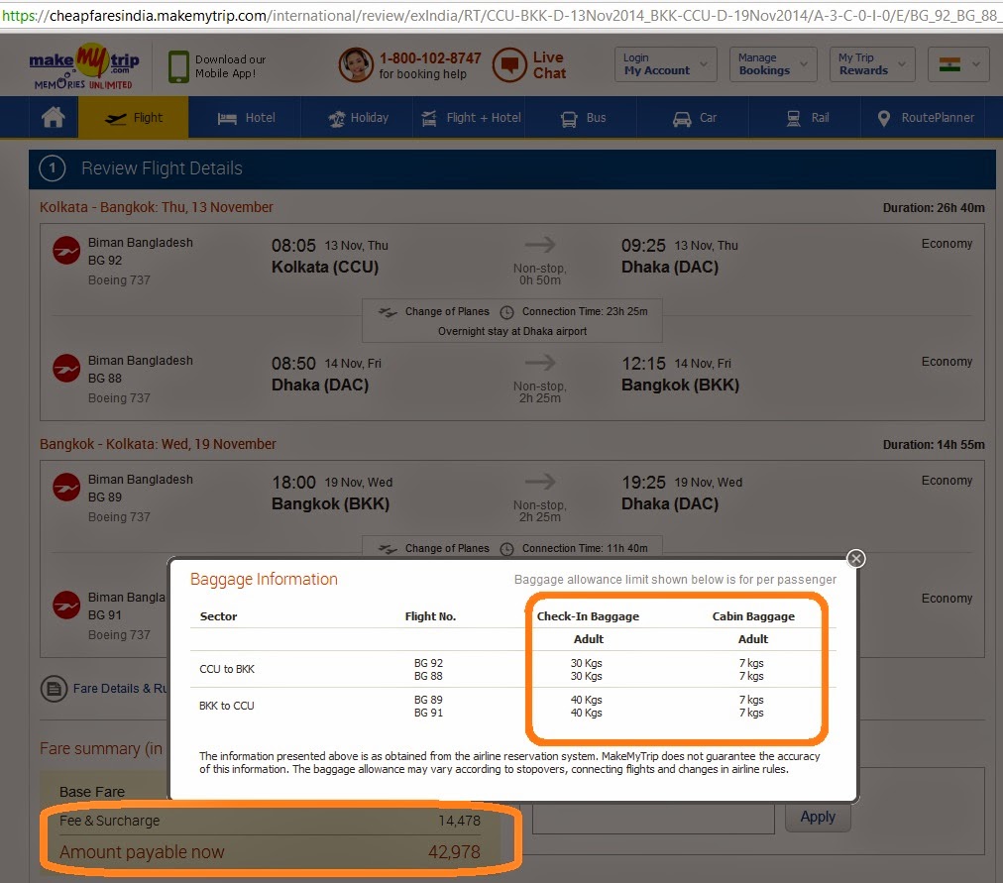The width and height of the screenshot is (1003, 883).
Task: Click 'Amount payable now' value 42,978
Action: pyautogui.click(x=454, y=852)
